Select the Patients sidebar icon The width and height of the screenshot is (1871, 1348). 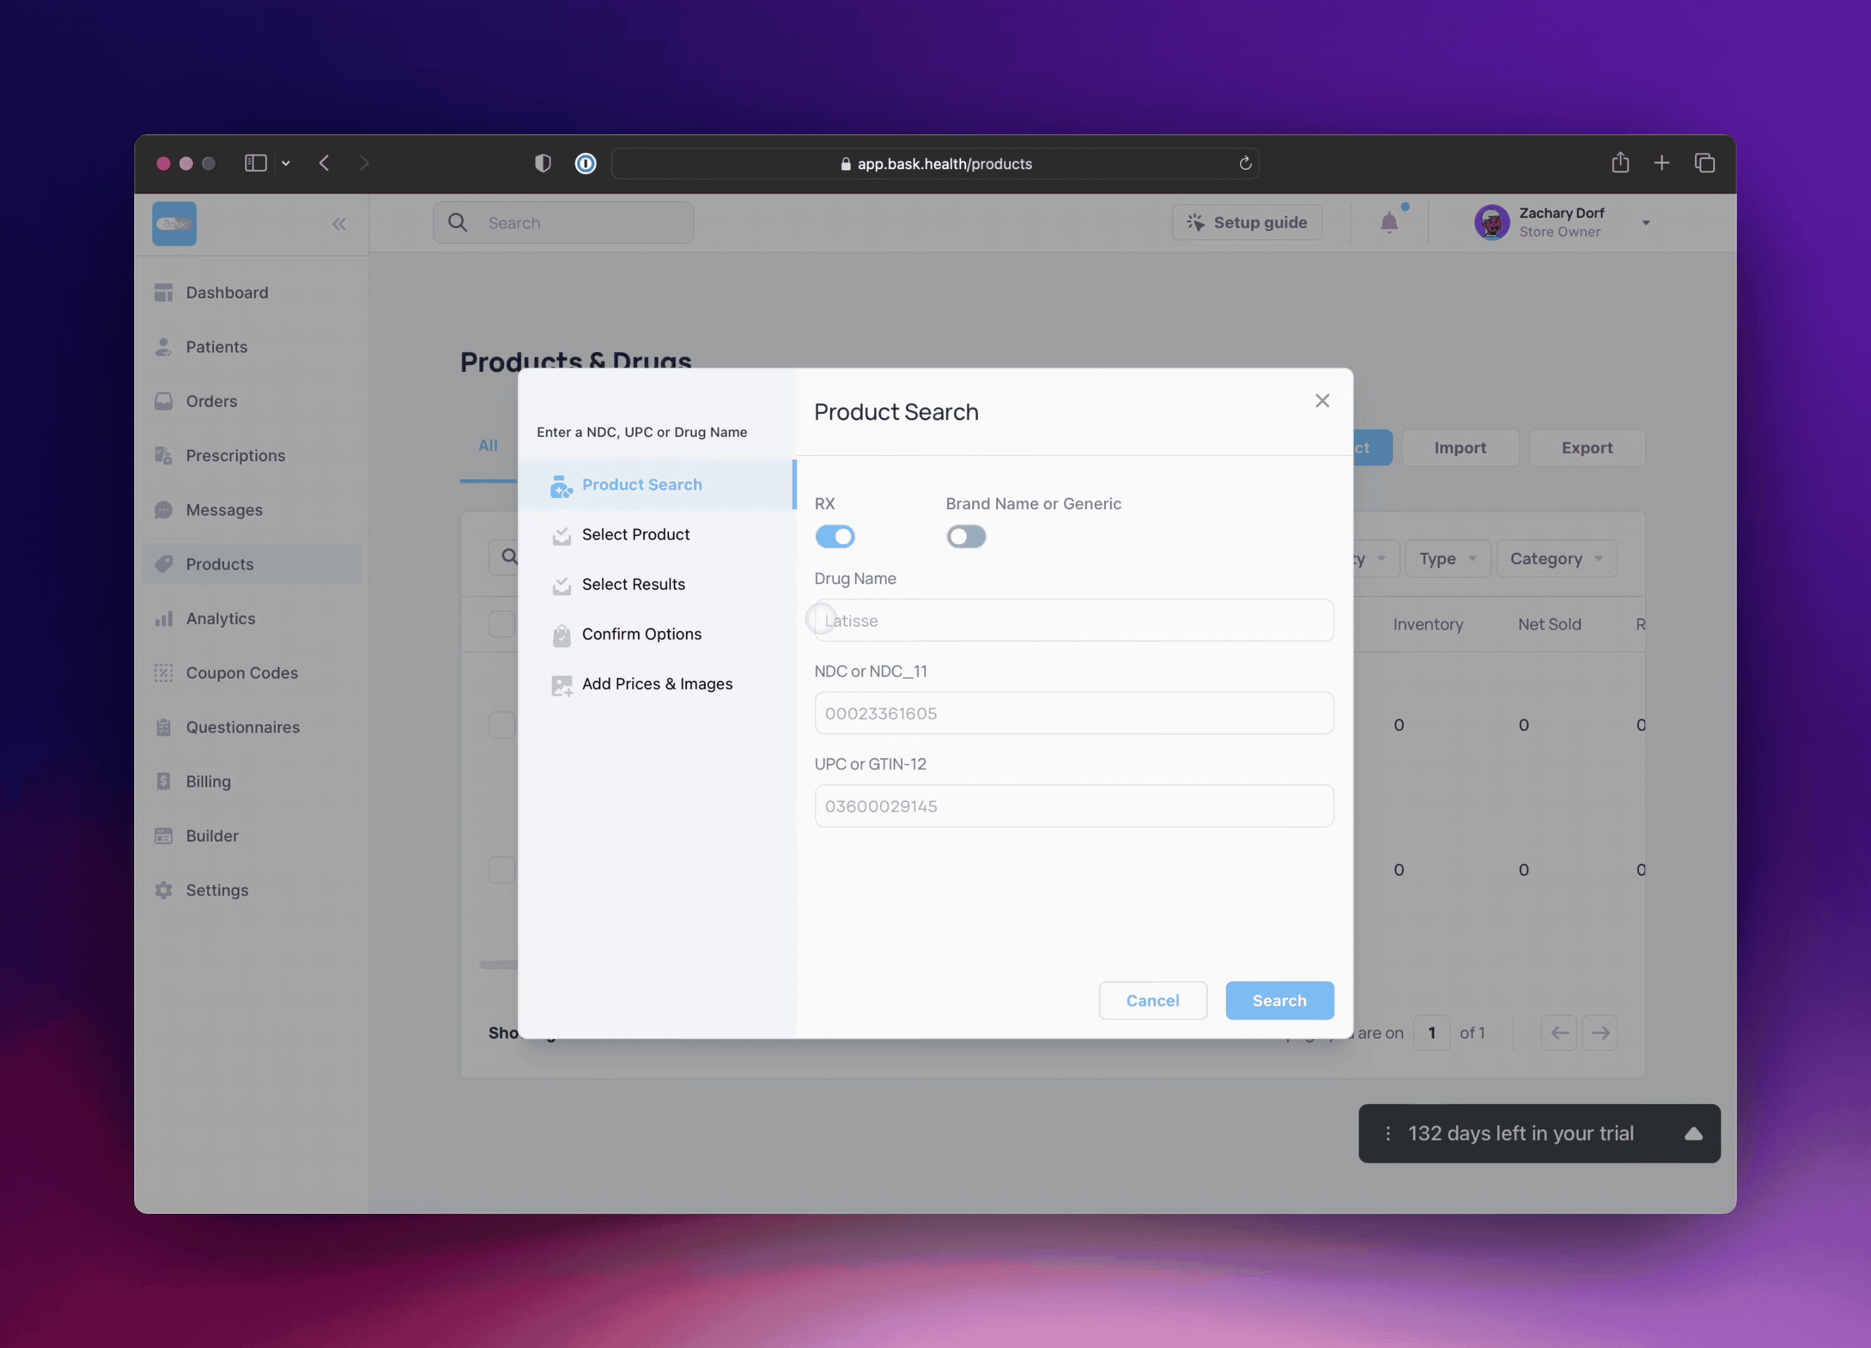[x=164, y=346]
